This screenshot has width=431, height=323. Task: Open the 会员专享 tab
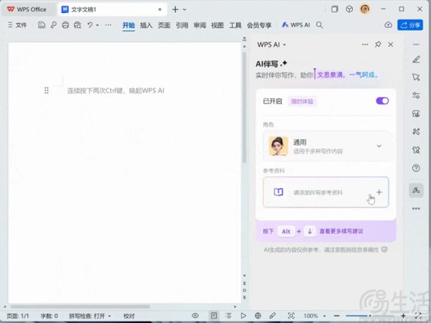click(x=259, y=25)
